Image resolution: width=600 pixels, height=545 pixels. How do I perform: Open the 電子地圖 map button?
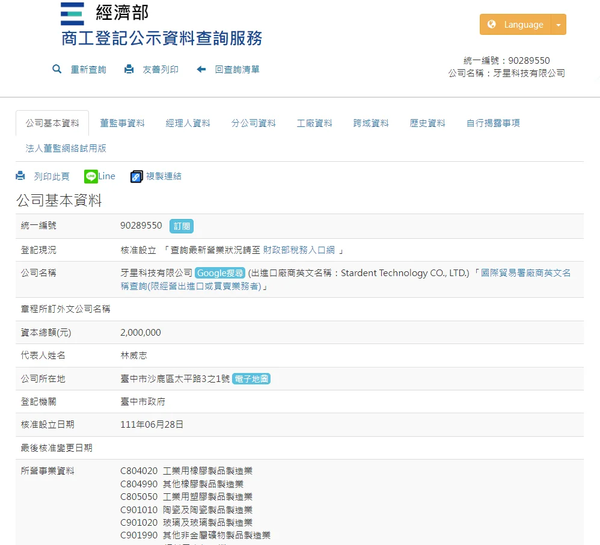click(251, 379)
